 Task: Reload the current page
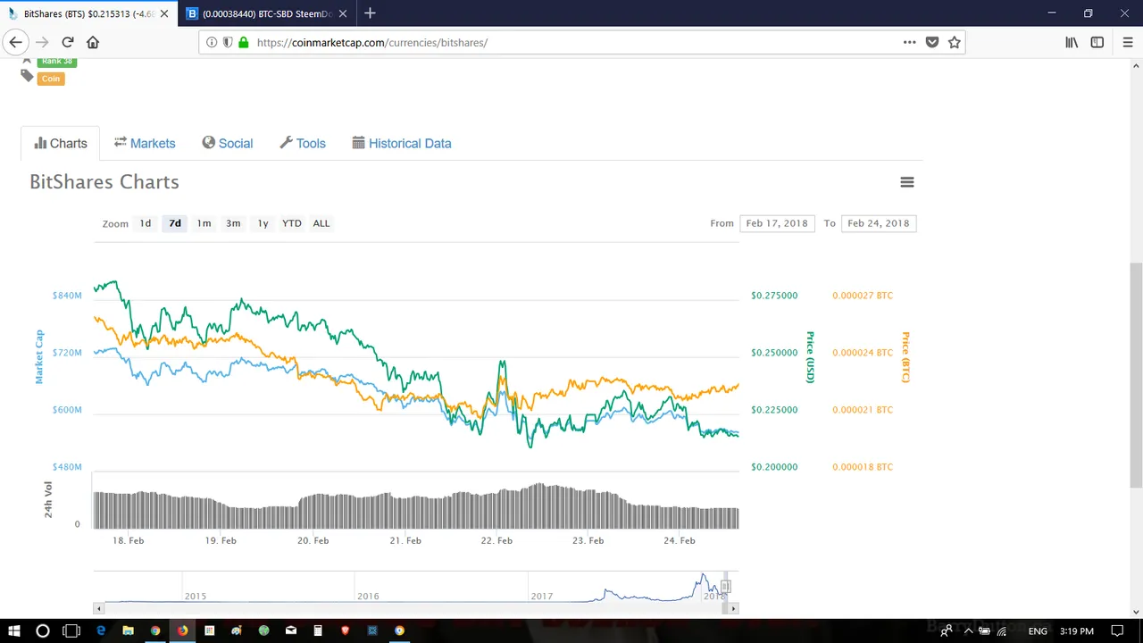pos(67,42)
